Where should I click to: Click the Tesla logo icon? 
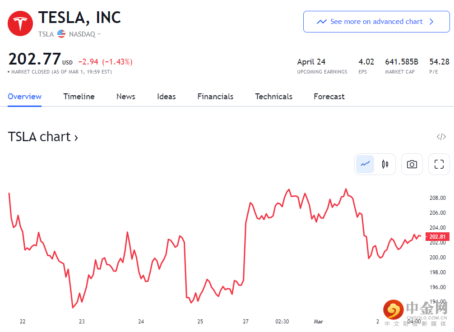[20, 23]
